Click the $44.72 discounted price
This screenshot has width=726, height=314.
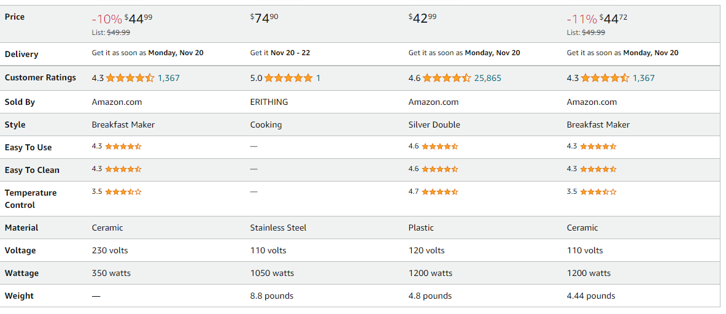pos(614,19)
